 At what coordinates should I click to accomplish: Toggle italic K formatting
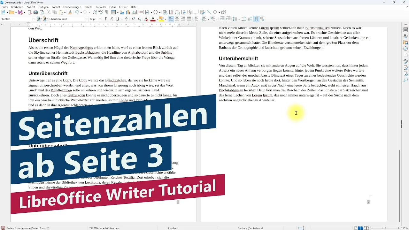point(112,19)
